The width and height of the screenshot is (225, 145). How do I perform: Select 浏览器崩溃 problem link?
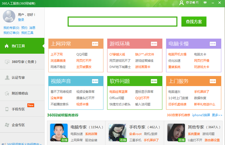(x=58, y=61)
